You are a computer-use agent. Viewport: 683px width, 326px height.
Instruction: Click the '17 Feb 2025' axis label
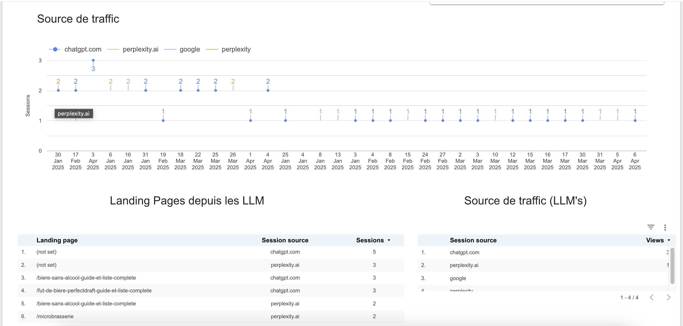(76, 161)
